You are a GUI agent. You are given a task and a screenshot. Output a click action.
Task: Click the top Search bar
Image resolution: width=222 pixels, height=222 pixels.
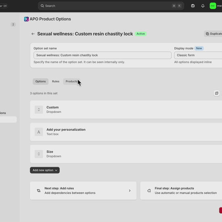[111, 6]
